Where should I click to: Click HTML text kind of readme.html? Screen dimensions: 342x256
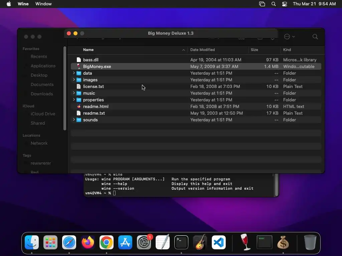294,106
